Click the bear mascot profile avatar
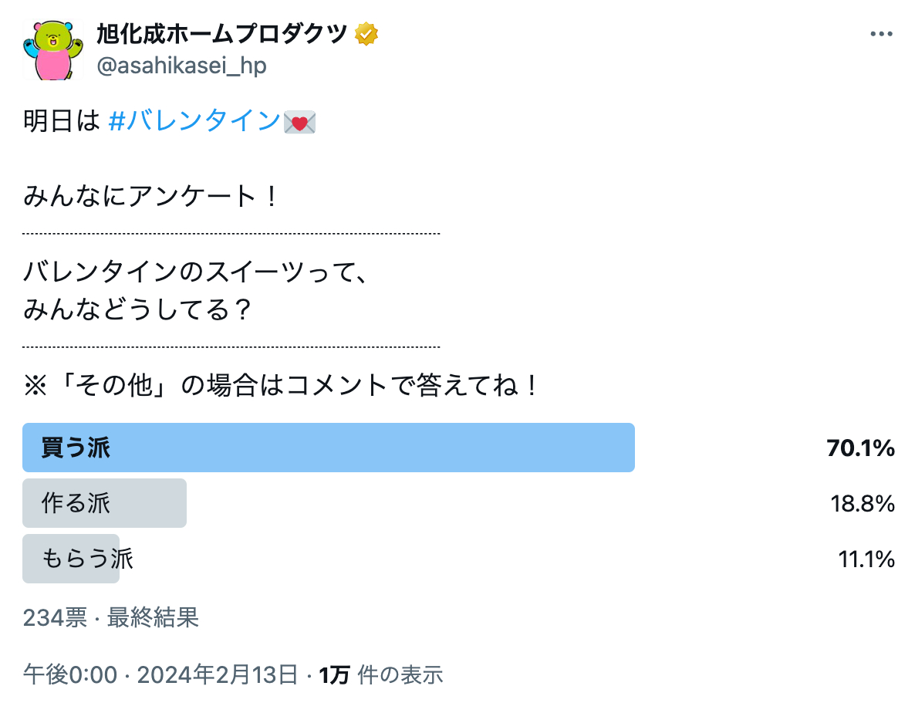Screen dimensions: 915x713 tap(53, 49)
